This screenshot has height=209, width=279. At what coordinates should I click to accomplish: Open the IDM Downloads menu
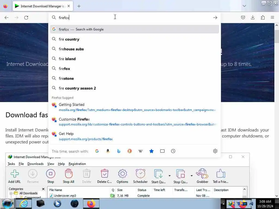[36, 164]
